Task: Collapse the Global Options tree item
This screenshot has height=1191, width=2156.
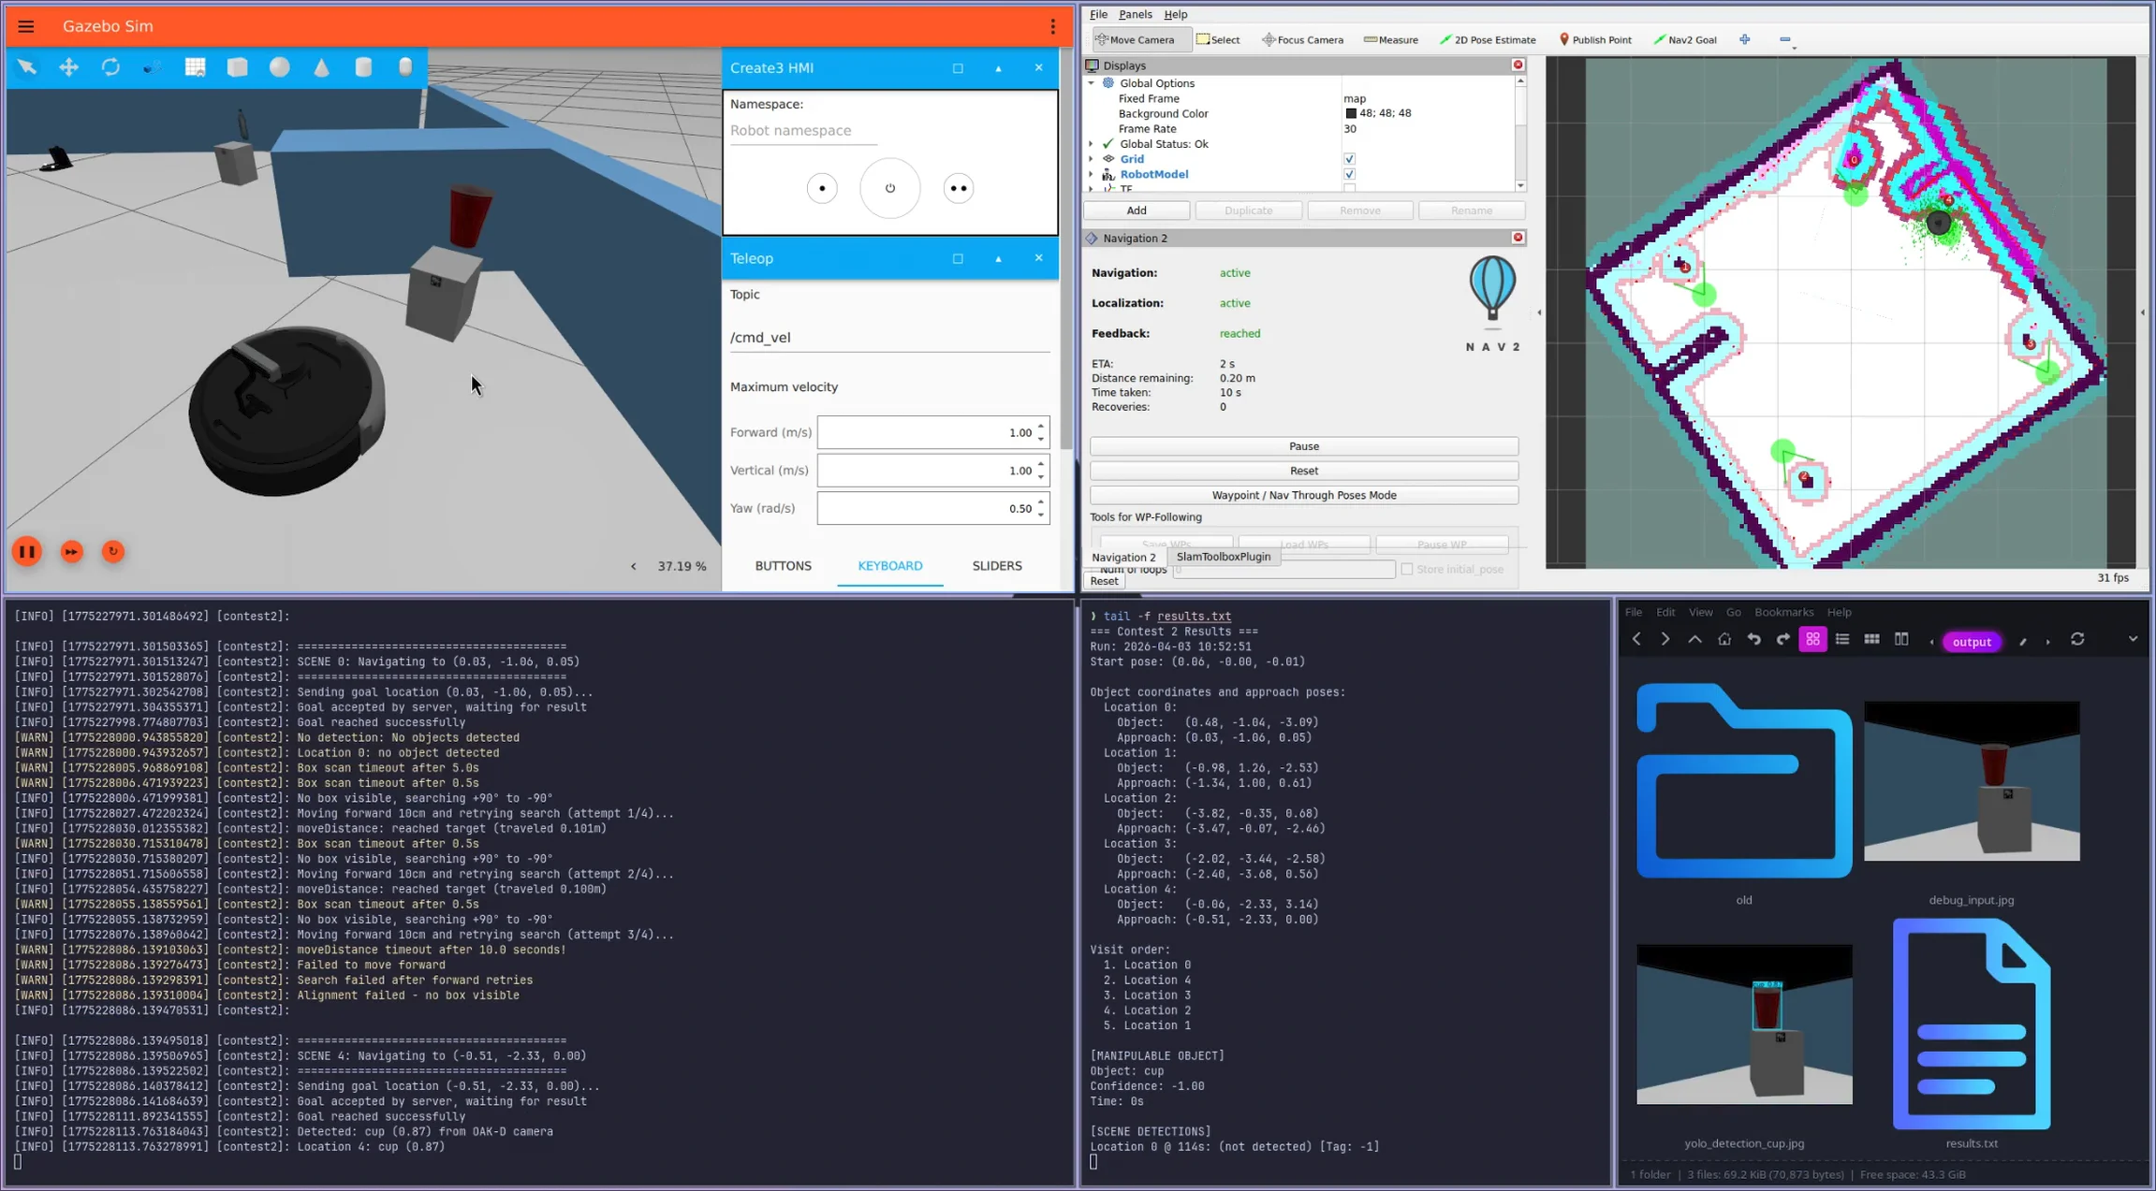Action: (1091, 83)
